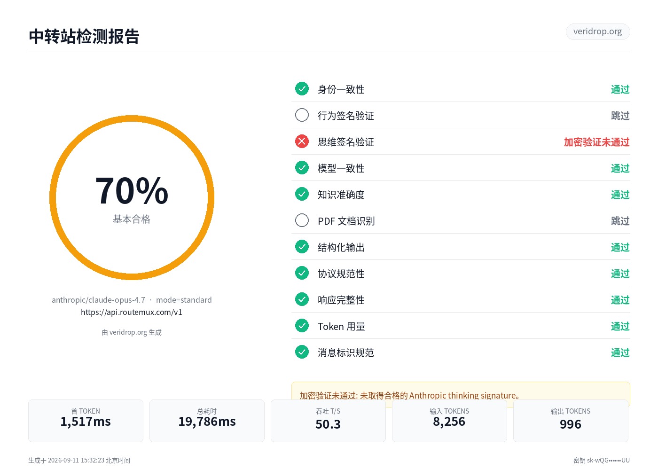This screenshot has width=658, height=470.
Task: Open the https://api.routemux.com/v1 link
Action: pyautogui.click(x=132, y=312)
